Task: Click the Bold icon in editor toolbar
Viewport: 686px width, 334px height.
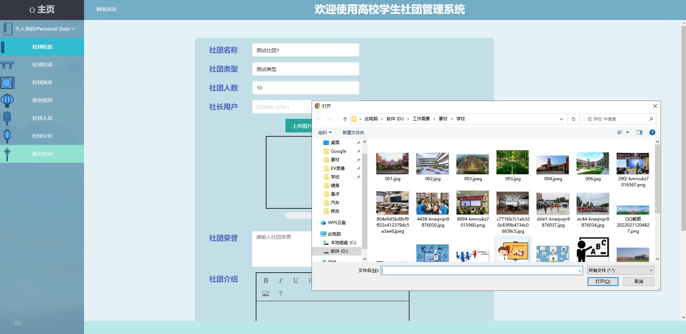Action: click(266, 280)
